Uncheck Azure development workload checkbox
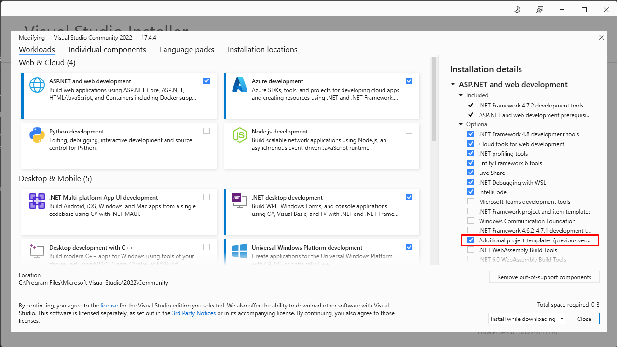This screenshot has height=347, width=617. [409, 80]
